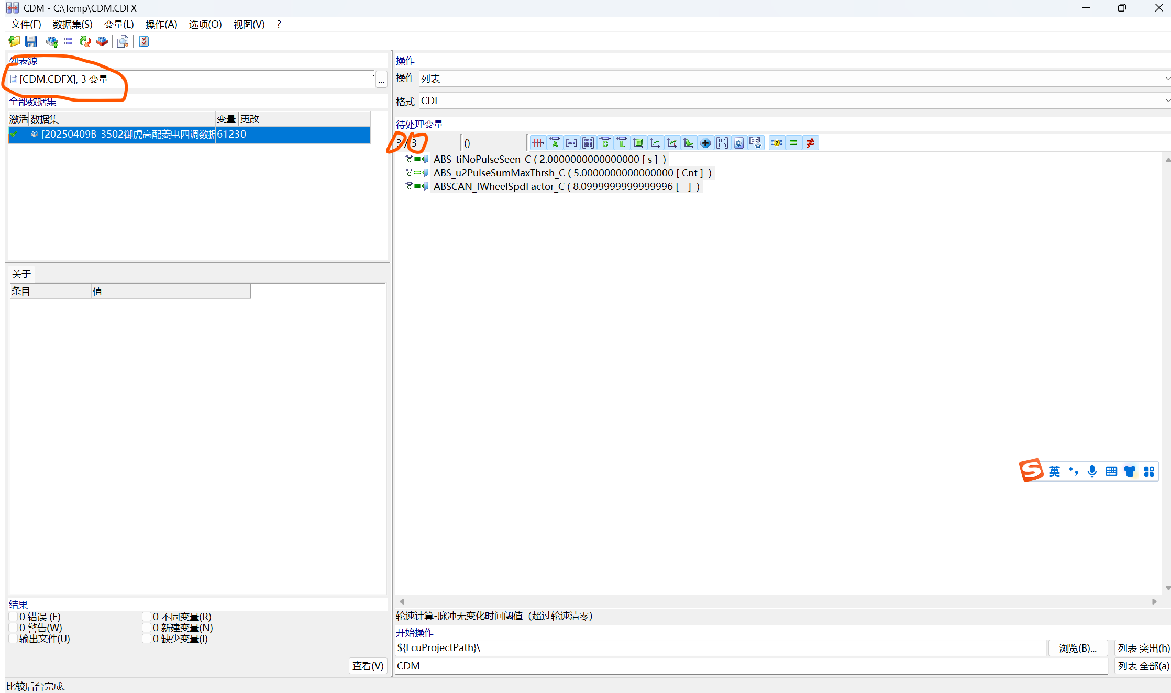The height and width of the screenshot is (693, 1171).
Task: Toggle the 0 警告(W) checkbox
Action: 13,628
